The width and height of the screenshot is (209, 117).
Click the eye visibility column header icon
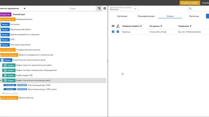(x=113, y=26)
